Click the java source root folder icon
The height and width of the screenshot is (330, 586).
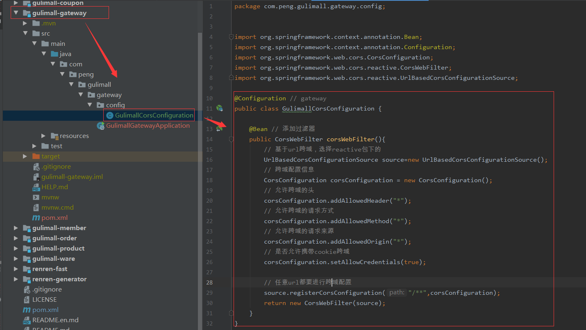tap(54, 54)
